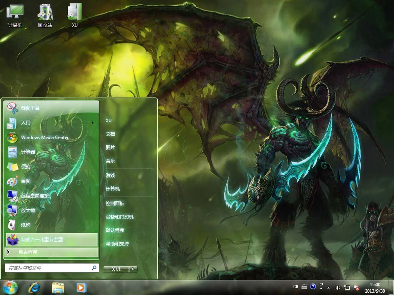Open Paint (画图) from Start menu
The image size is (394, 295).
tap(25, 181)
